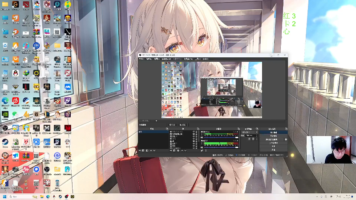The width and height of the screenshot is (356, 200).
Task: Mute the upper audio mixer channel
Action: pos(202,137)
